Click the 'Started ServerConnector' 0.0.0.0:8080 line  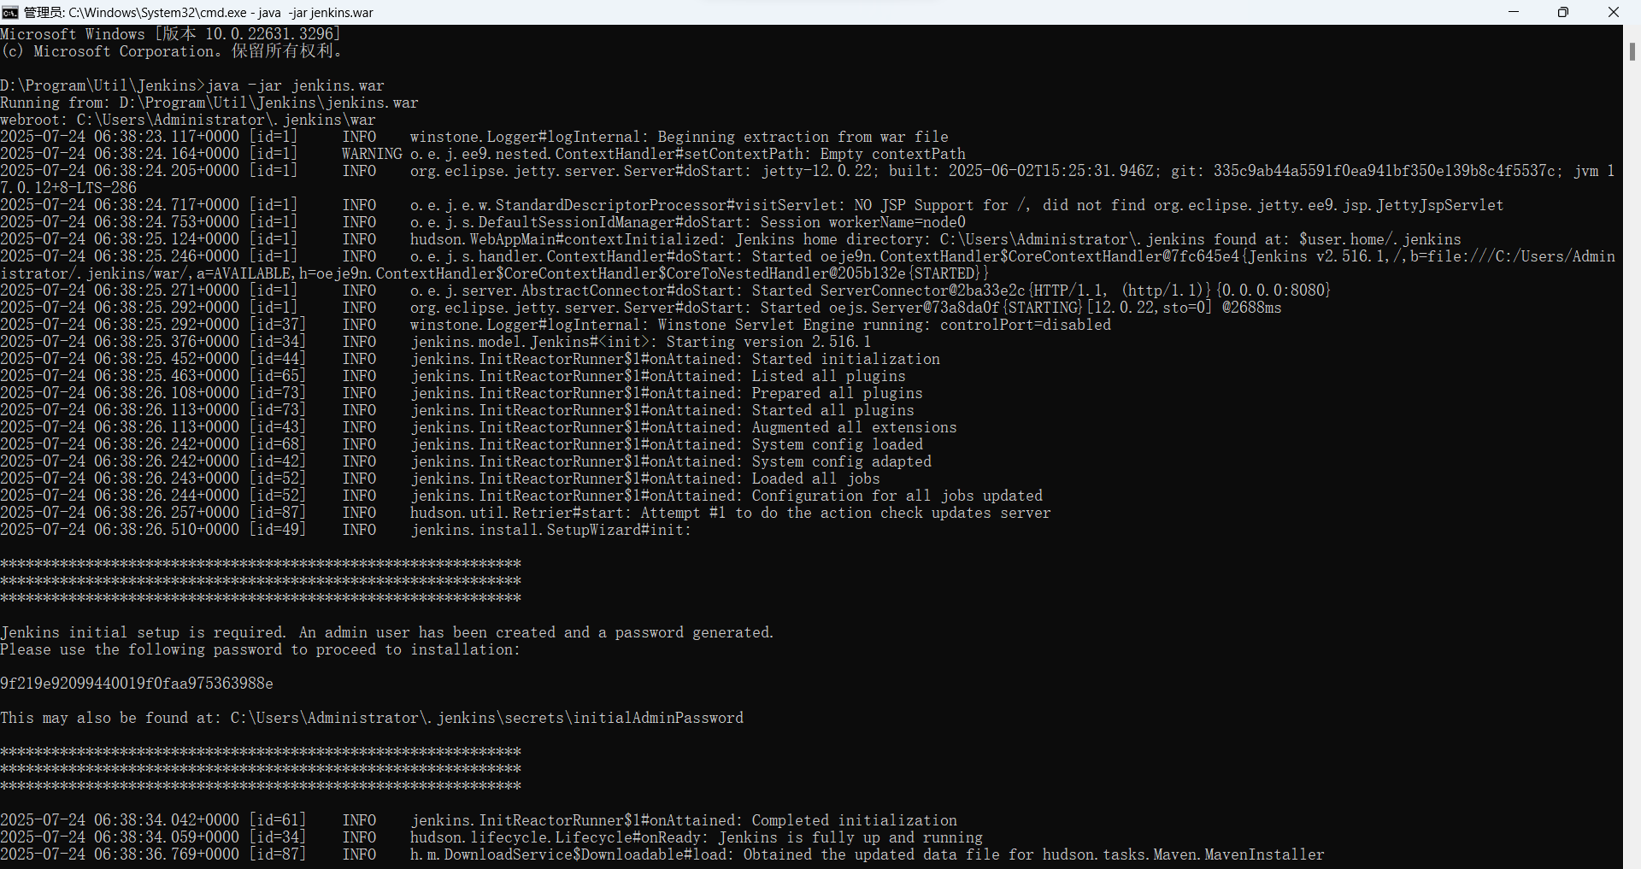666,291
